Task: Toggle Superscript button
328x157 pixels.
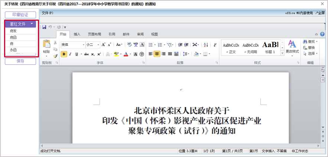Action: [99, 54]
